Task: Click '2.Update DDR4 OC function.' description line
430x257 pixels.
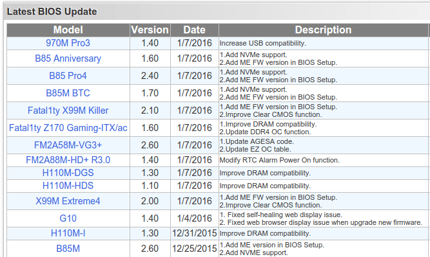Action: tap(265, 132)
